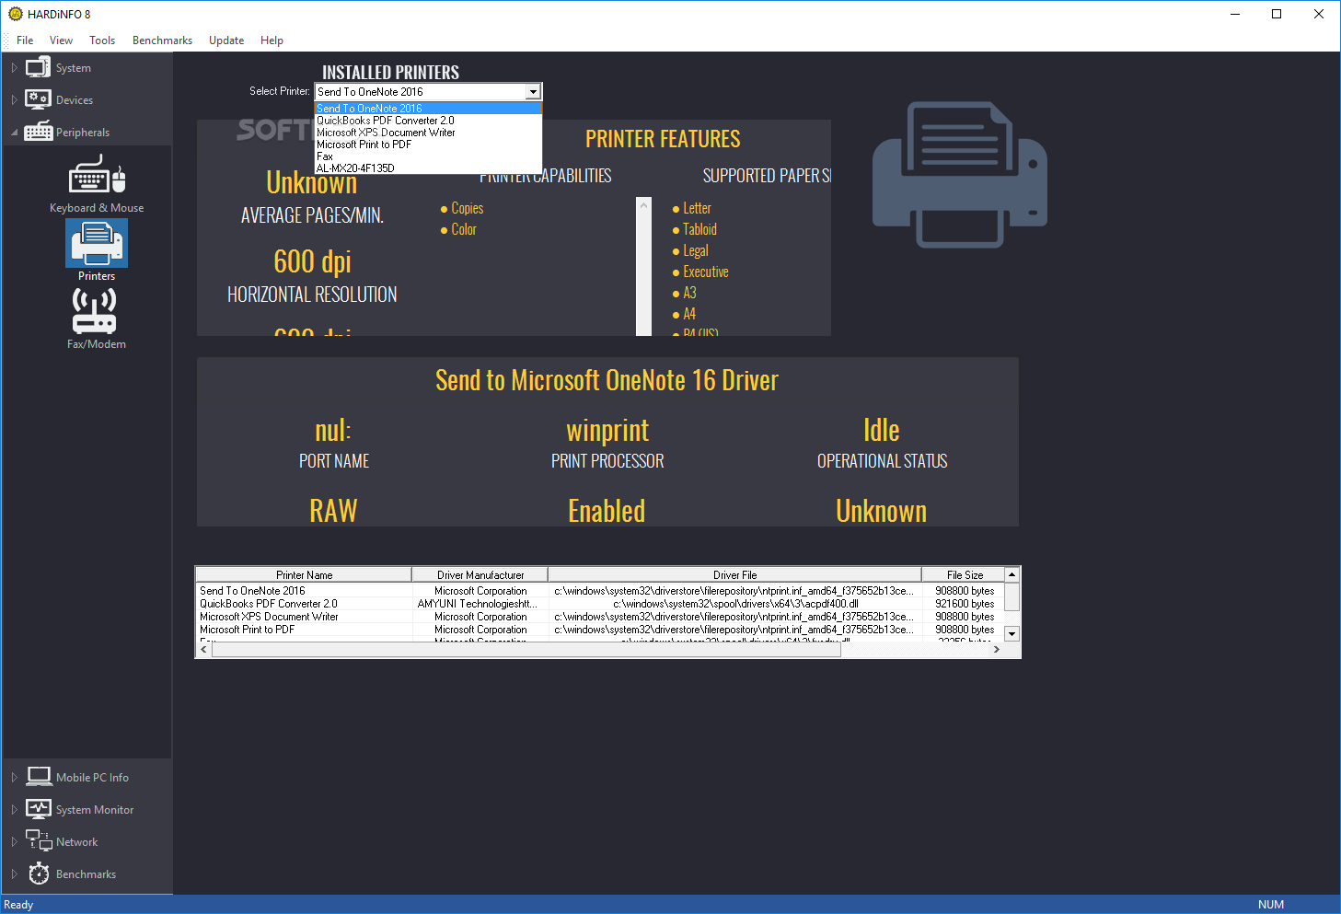
Task: Click table vertical scrollbar up arrow
Action: click(1012, 574)
